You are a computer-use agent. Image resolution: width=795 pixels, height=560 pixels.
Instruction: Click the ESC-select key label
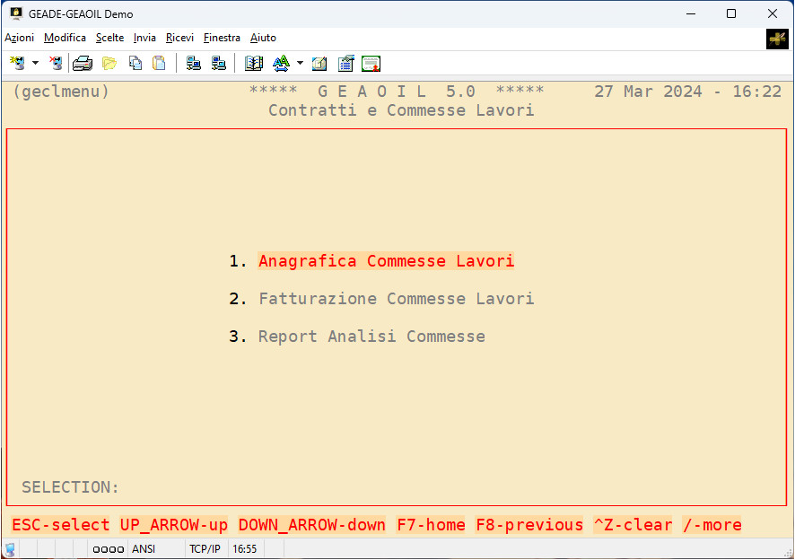61,525
